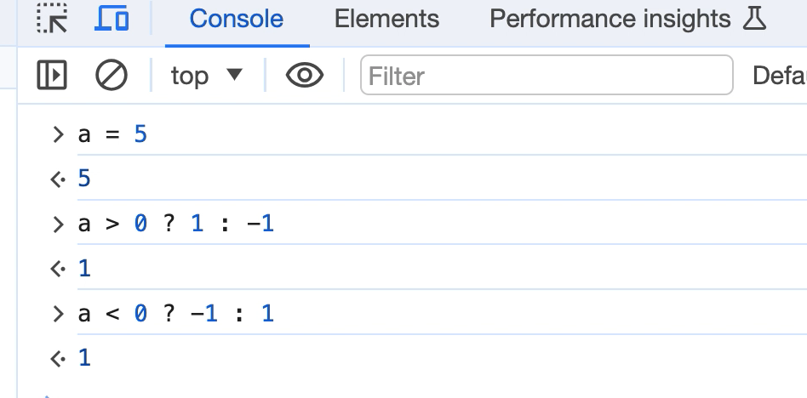Clear console with the circle-slash icon
Image resolution: width=807 pixels, height=398 pixels.
(x=112, y=75)
